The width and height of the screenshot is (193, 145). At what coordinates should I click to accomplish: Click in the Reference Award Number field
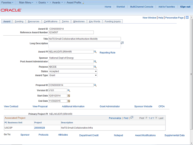71,32
